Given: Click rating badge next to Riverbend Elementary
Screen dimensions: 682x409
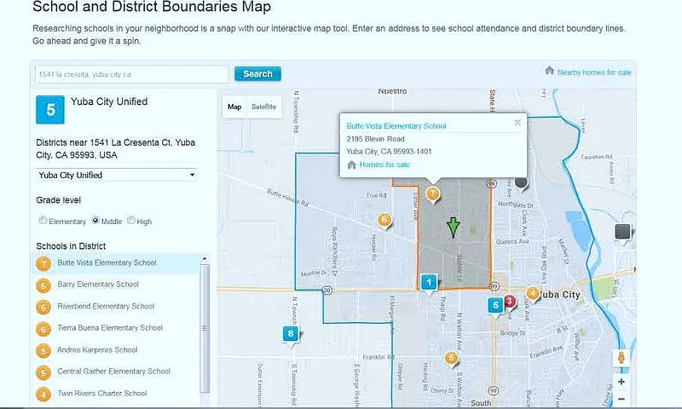Looking at the screenshot, I should (x=43, y=308).
